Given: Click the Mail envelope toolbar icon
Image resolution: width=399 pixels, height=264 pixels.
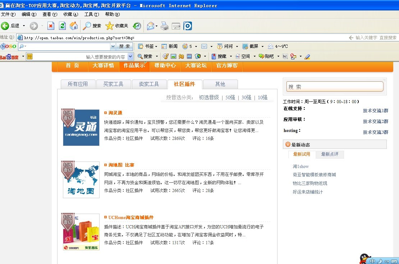Looking at the screenshot, I should [150, 26].
